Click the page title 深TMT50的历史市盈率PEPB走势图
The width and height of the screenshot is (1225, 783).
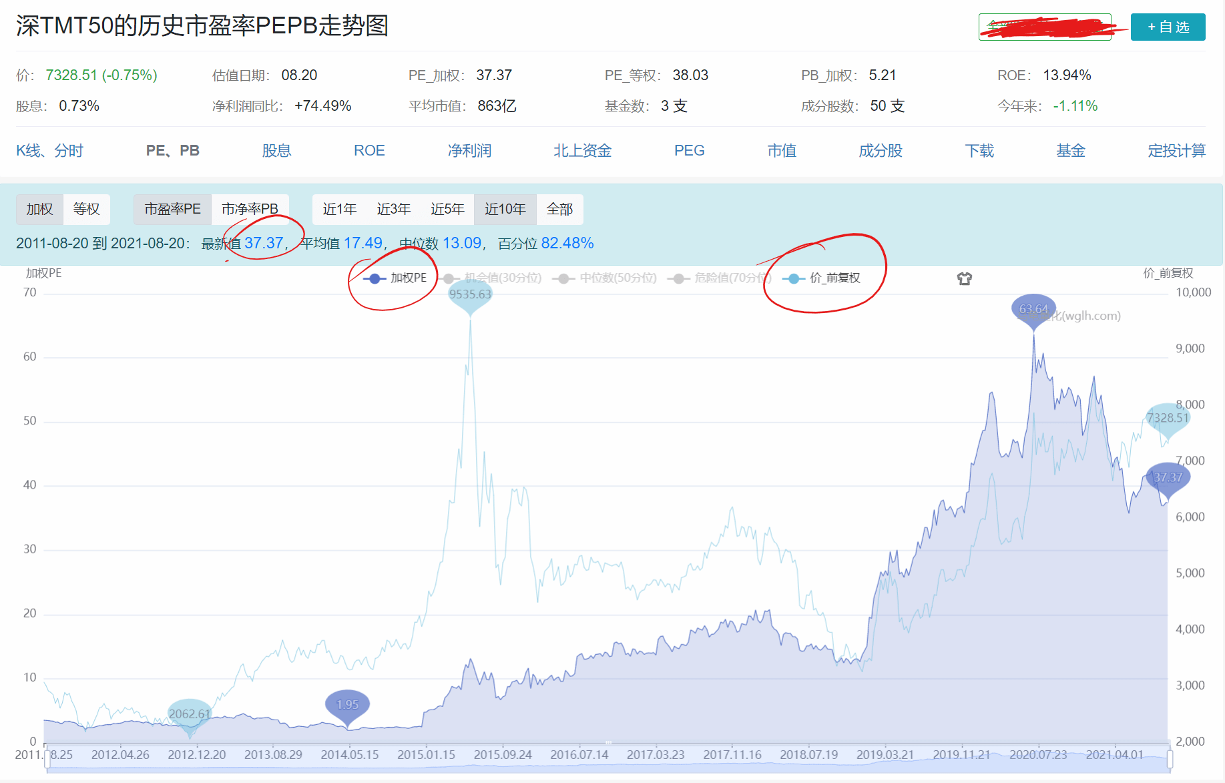202,26
